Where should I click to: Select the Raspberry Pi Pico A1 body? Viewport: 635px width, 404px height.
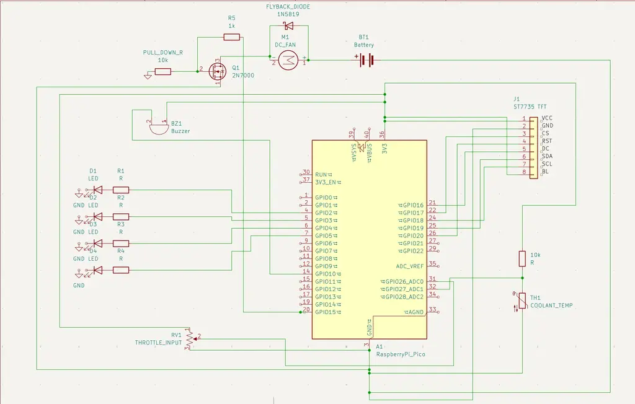370,240
